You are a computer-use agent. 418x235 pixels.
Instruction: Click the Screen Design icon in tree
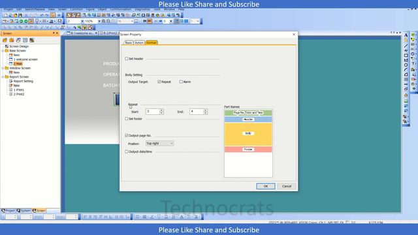tap(7, 46)
